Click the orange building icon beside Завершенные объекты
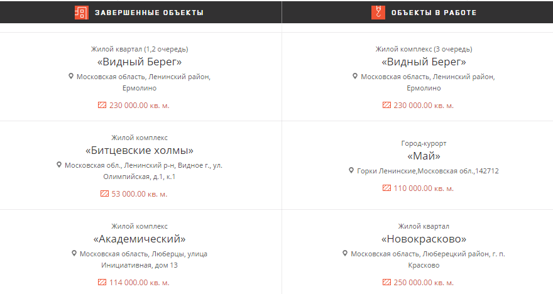Image resolution: width=553 pixels, height=294 pixels. (82, 13)
